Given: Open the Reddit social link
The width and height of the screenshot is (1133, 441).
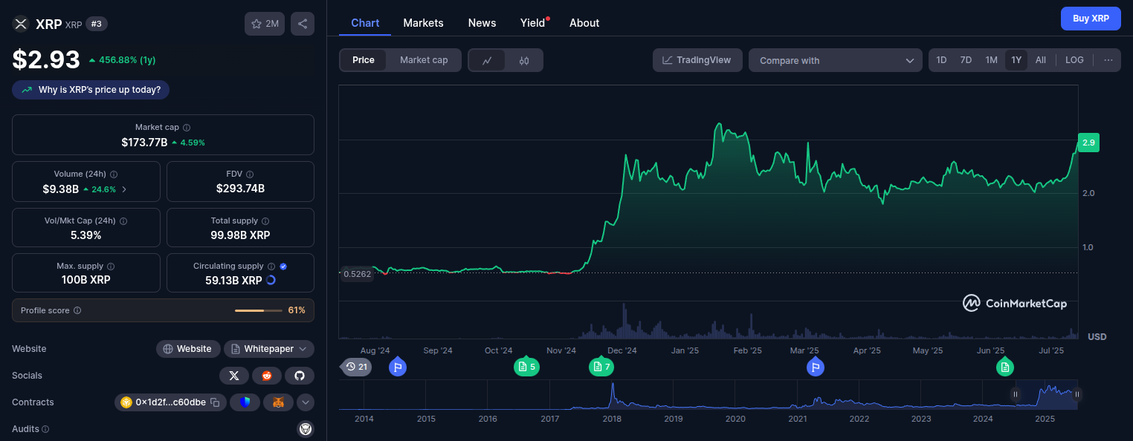Looking at the screenshot, I should (x=267, y=376).
